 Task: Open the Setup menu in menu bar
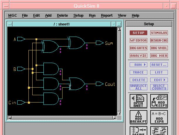[x=78, y=16]
